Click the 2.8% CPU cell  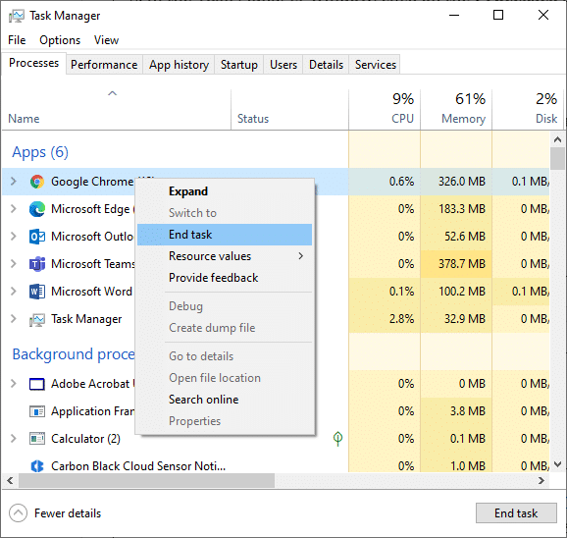[385, 319]
